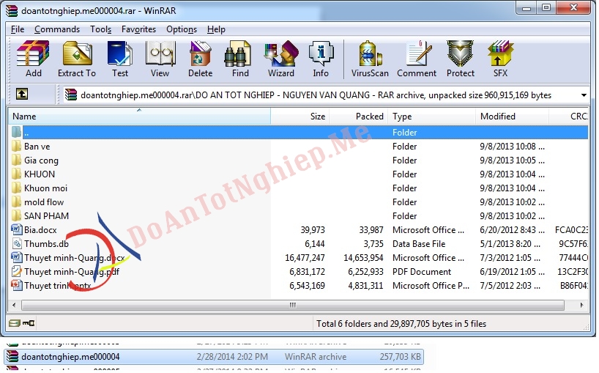This screenshot has width=599, height=373.
Task: Go up one folder level button
Action: point(22,94)
